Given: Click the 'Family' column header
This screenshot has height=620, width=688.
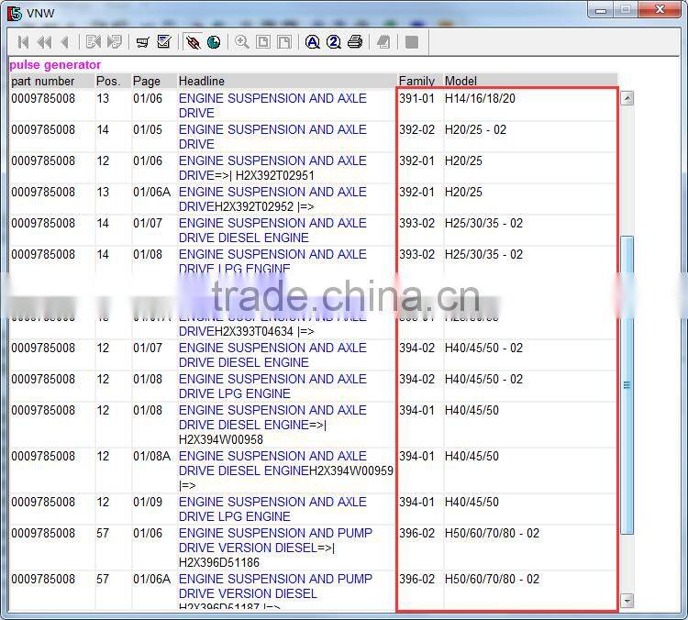Looking at the screenshot, I should tap(416, 82).
